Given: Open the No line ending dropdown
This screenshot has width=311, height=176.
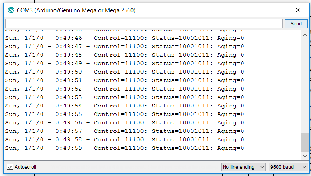Looking at the screenshot, I should [x=243, y=167].
